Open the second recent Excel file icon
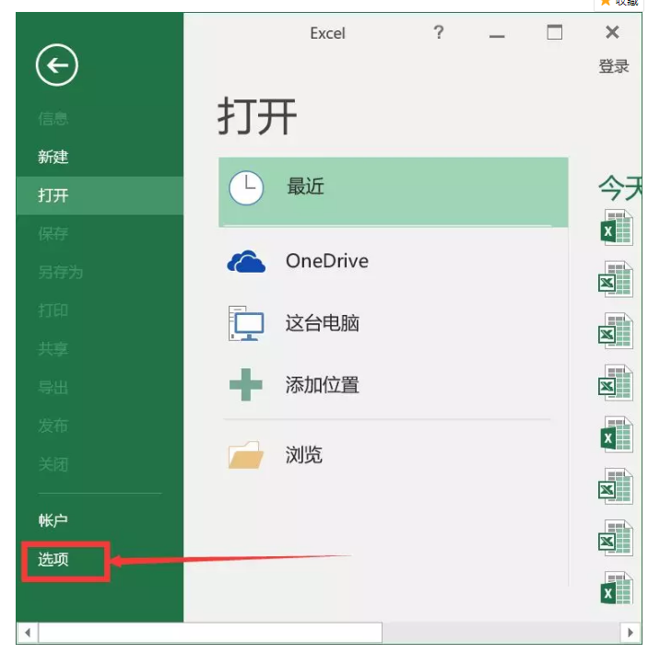 pyautogui.click(x=616, y=279)
